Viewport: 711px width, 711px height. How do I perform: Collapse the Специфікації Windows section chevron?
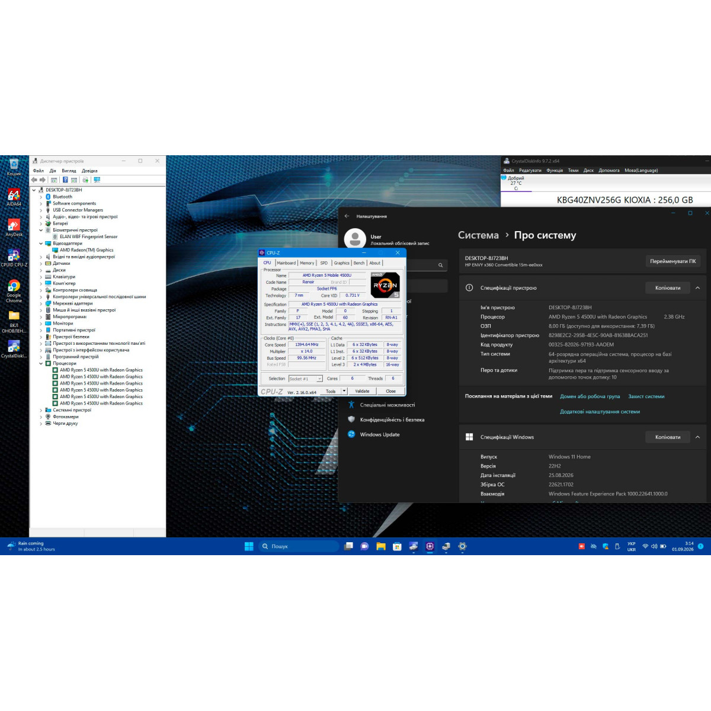pyautogui.click(x=698, y=437)
